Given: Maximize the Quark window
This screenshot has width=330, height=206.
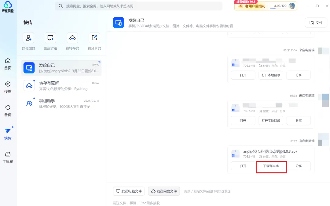Looking at the screenshot, I should [x=317, y=6].
